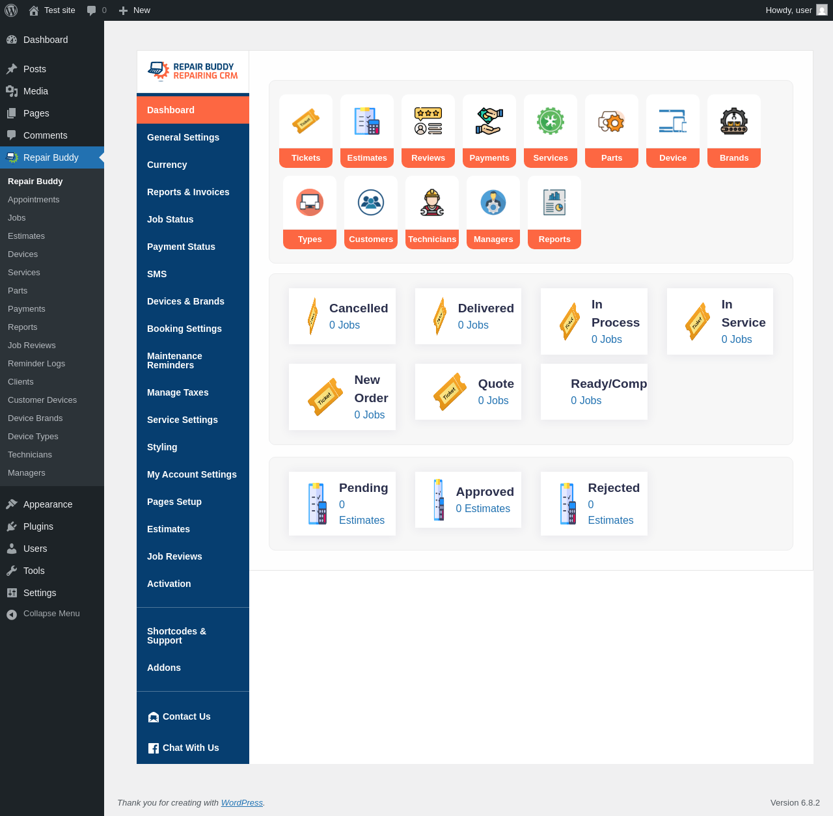Viewport: 833px width, 816px height.
Task: Open the Payment Status tab
Action: (x=193, y=247)
